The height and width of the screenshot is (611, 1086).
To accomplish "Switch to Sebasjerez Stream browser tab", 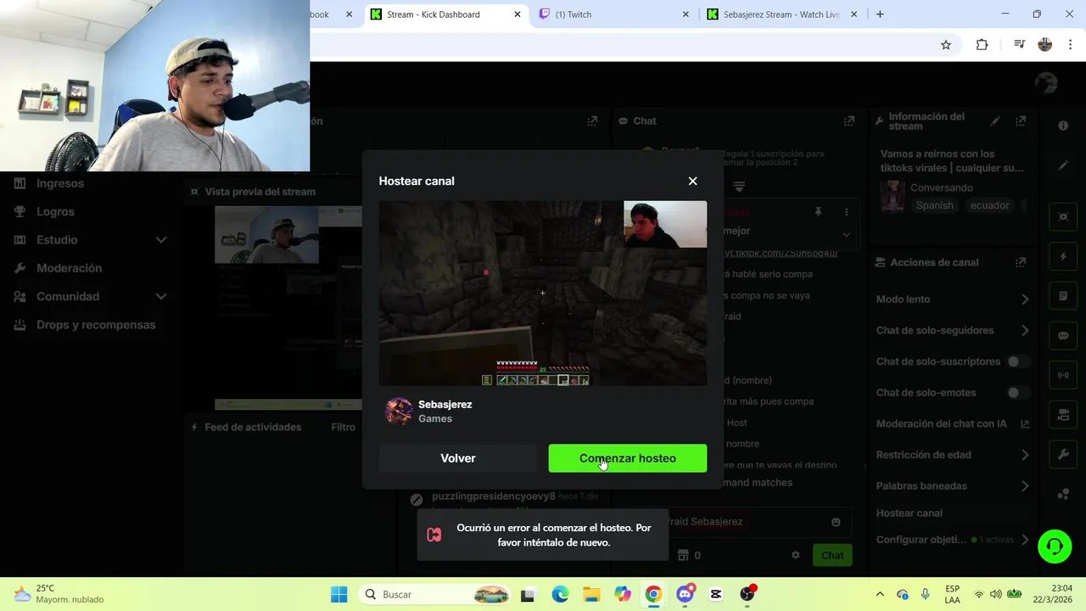I will [x=781, y=14].
